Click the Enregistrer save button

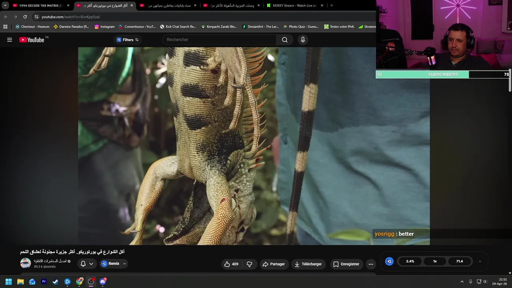tap(346, 264)
